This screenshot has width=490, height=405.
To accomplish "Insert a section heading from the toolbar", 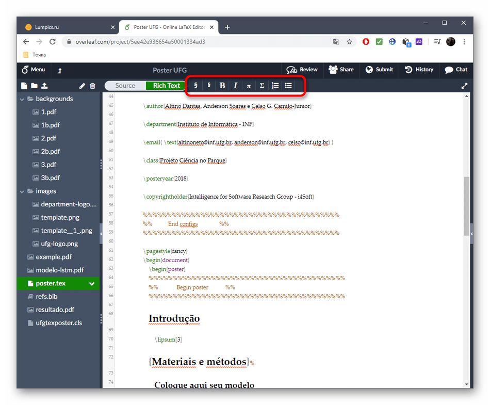I will click(x=195, y=86).
